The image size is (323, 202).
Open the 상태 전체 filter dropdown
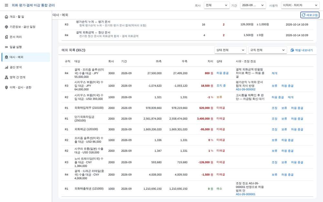click(230, 50)
